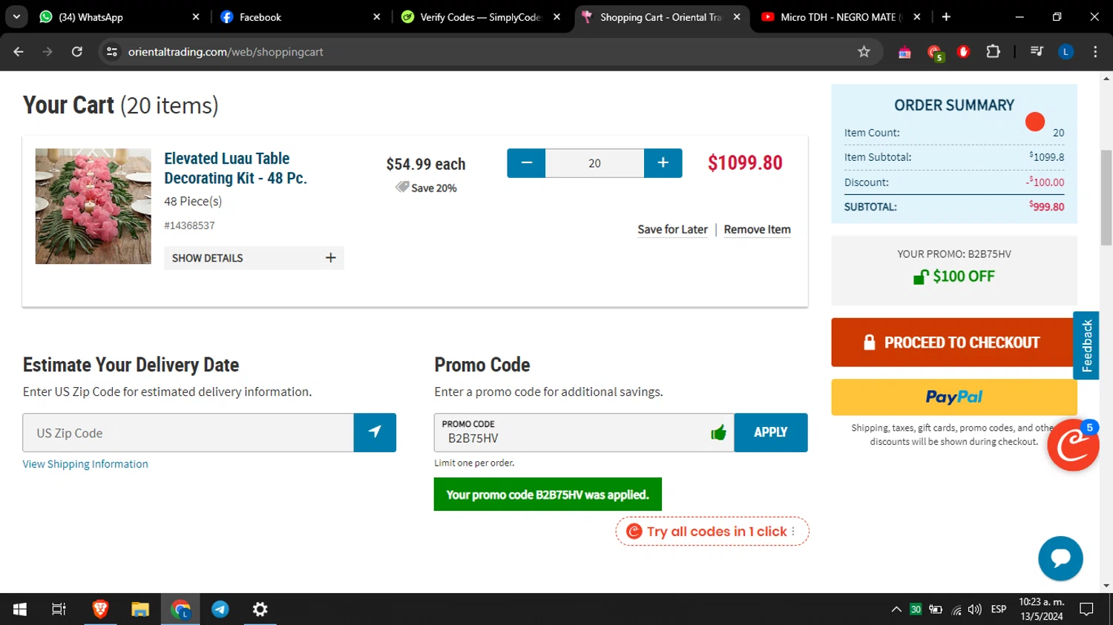Click the address bar URL

pos(226,52)
